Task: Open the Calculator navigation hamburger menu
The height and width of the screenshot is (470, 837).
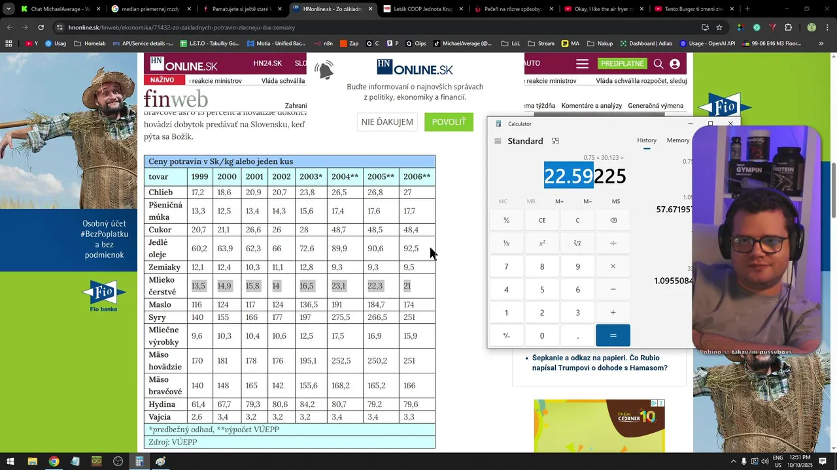Action: pyautogui.click(x=498, y=141)
